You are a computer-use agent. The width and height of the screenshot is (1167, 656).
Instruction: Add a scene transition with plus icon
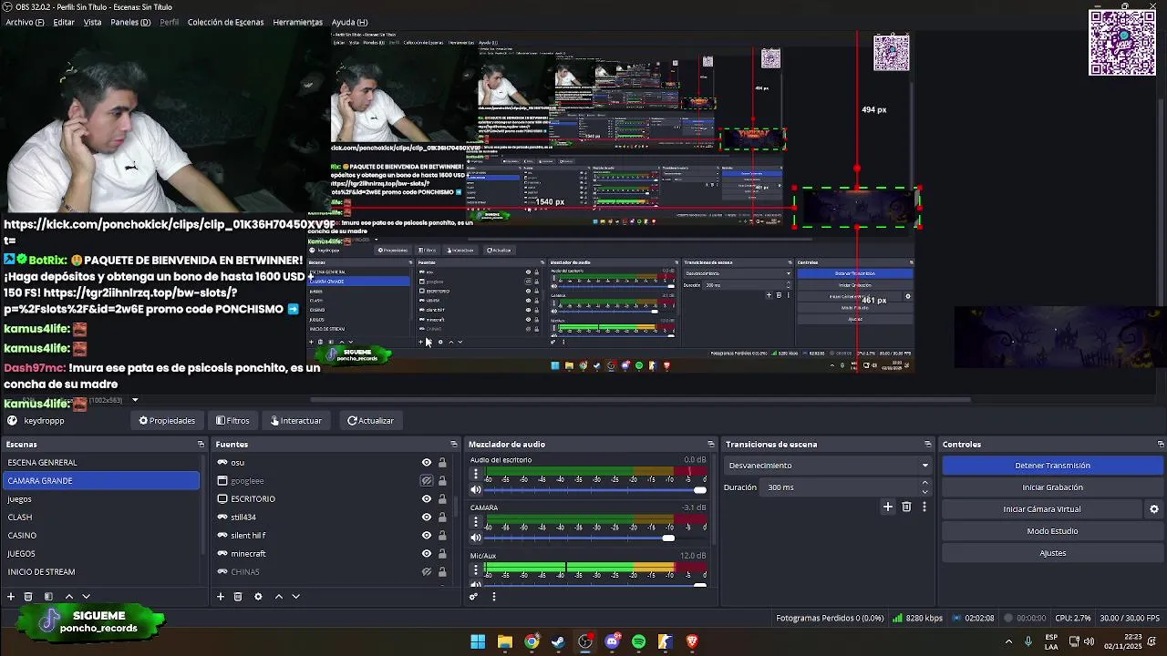point(887,507)
